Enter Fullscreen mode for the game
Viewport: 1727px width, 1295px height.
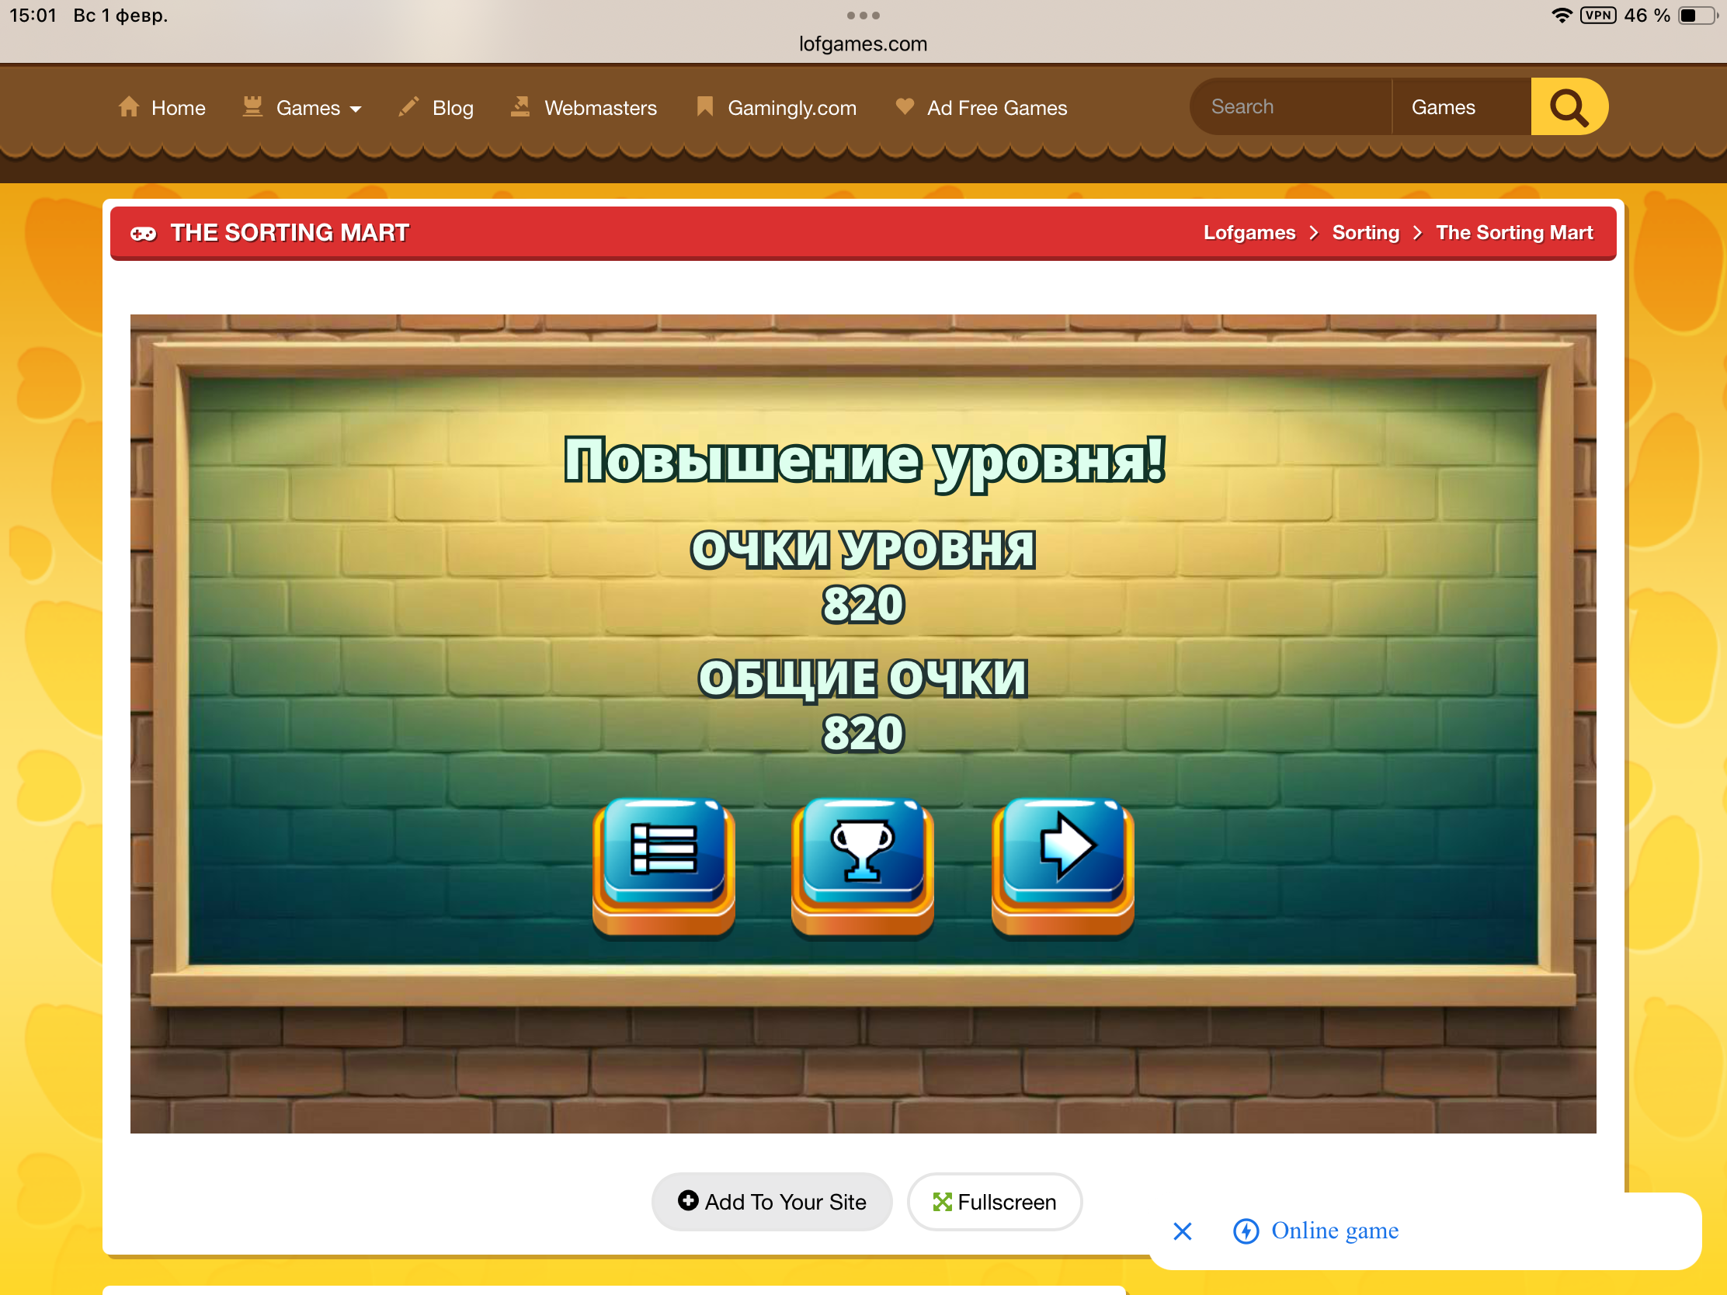click(x=994, y=1201)
